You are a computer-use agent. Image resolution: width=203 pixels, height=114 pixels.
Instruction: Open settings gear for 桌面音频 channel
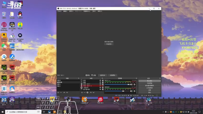coord(134,91)
